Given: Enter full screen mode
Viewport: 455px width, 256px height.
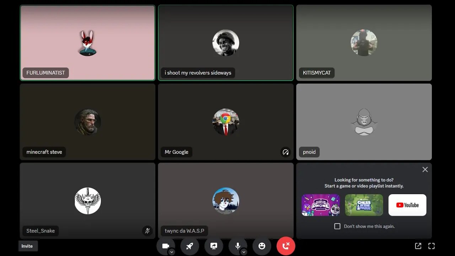Looking at the screenshot, I should (x=432, y=246).
